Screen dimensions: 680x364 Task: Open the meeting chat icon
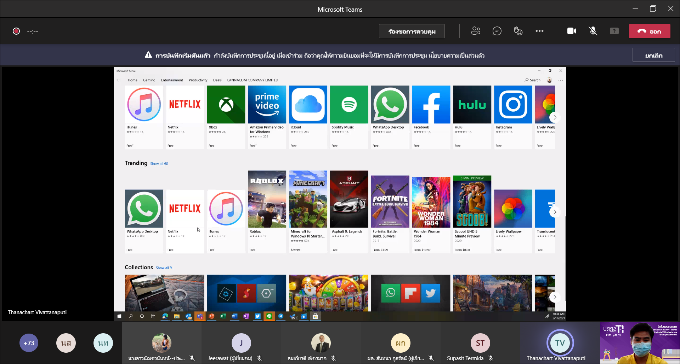[x=497, y=31]
